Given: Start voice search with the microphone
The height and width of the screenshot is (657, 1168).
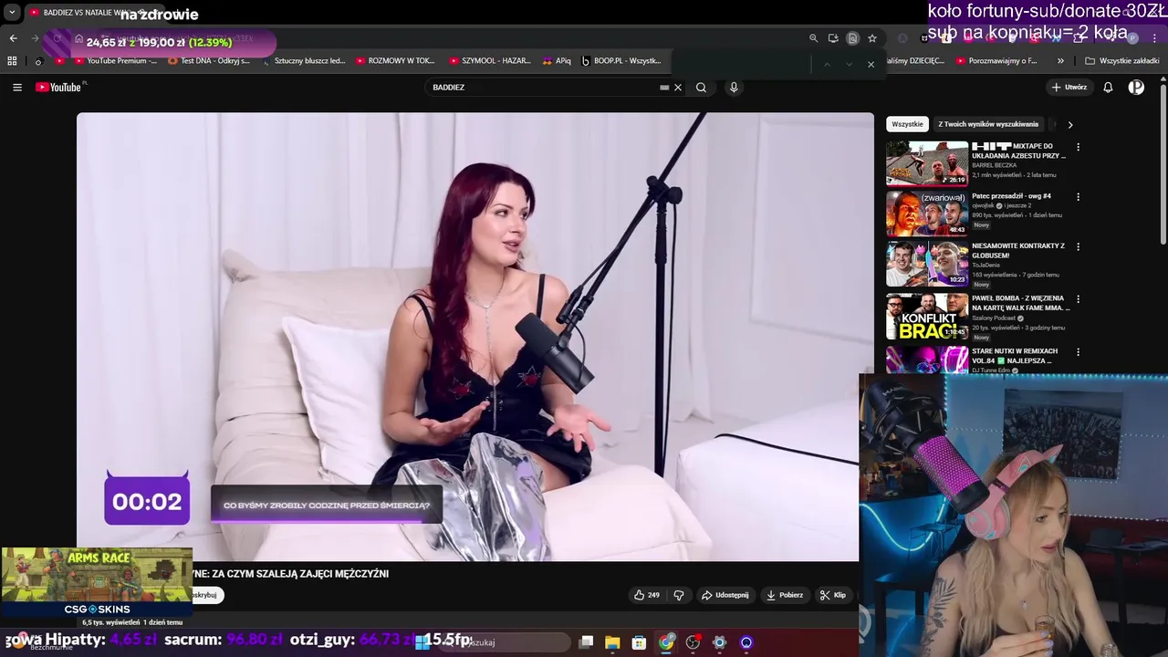Looking at the screenshot, I should [734, 88].
